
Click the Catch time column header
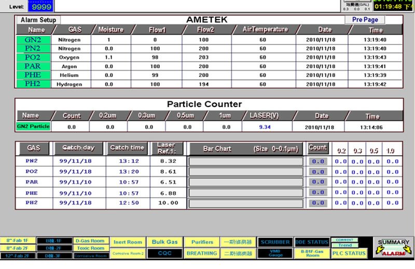[127, 148]
